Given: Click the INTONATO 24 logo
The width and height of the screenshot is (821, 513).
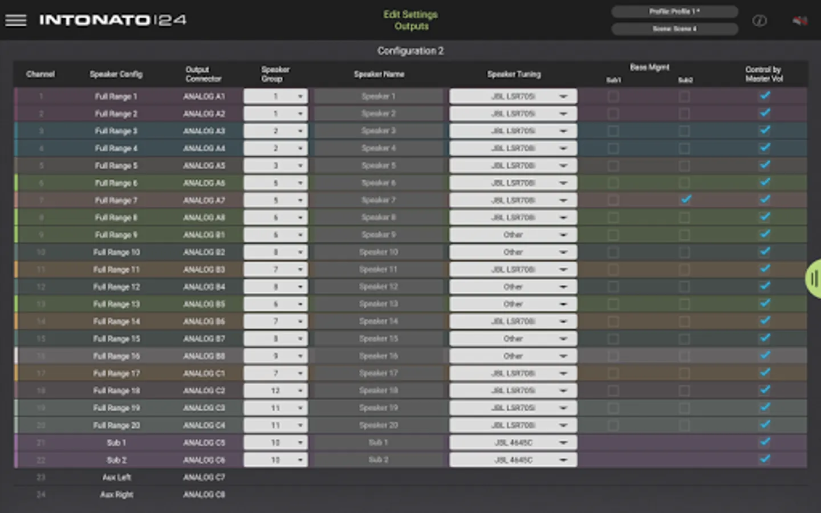Looking at the screenshot, I should pyautogui.click(x=113, y=20).
